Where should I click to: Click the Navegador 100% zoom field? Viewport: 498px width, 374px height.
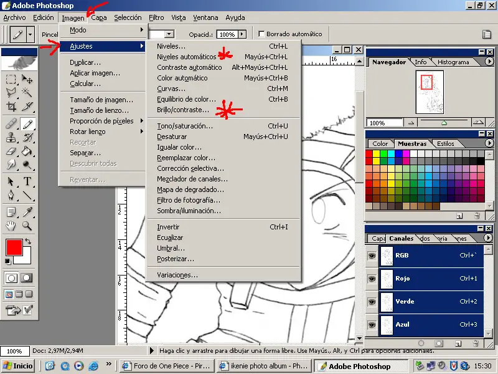point(384,123)
